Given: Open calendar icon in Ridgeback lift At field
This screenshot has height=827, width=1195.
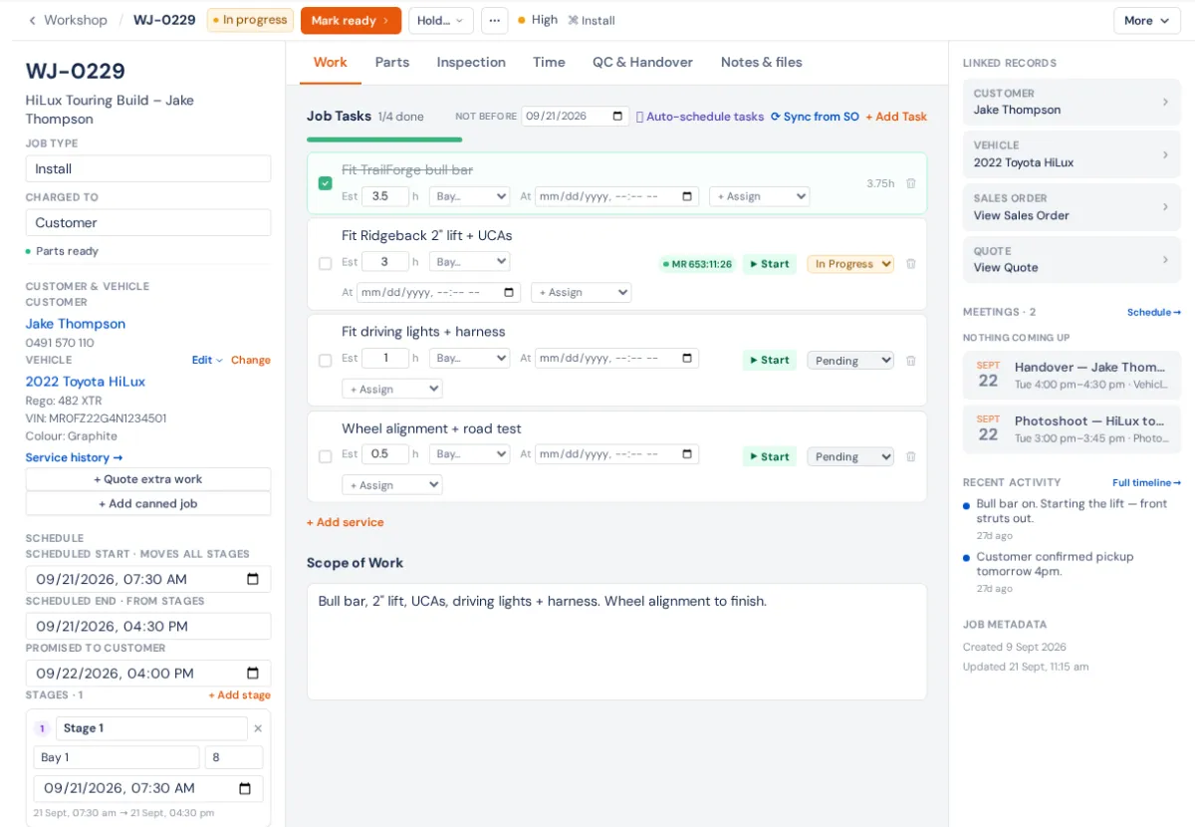Looking at the screenshot, I should [509, 293].
